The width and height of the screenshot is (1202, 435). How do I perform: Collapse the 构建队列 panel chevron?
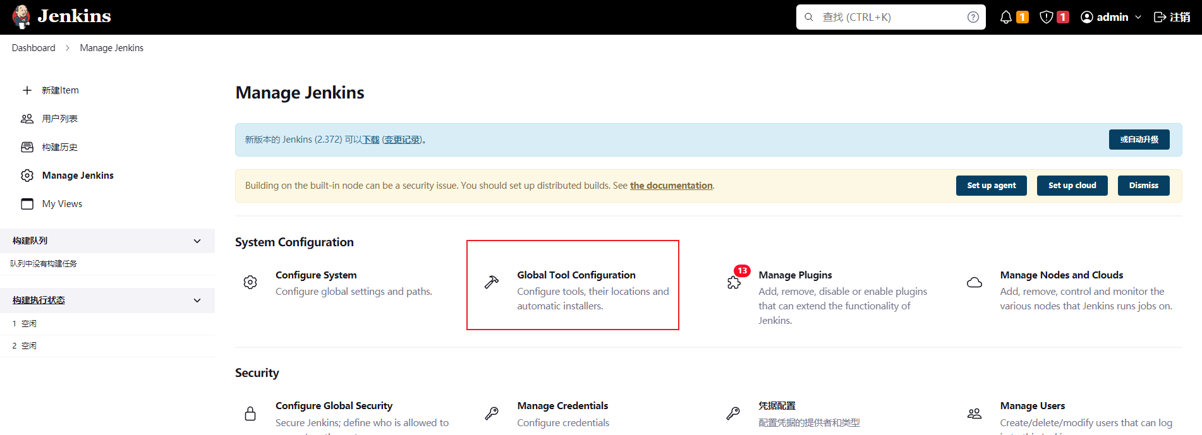197,241
